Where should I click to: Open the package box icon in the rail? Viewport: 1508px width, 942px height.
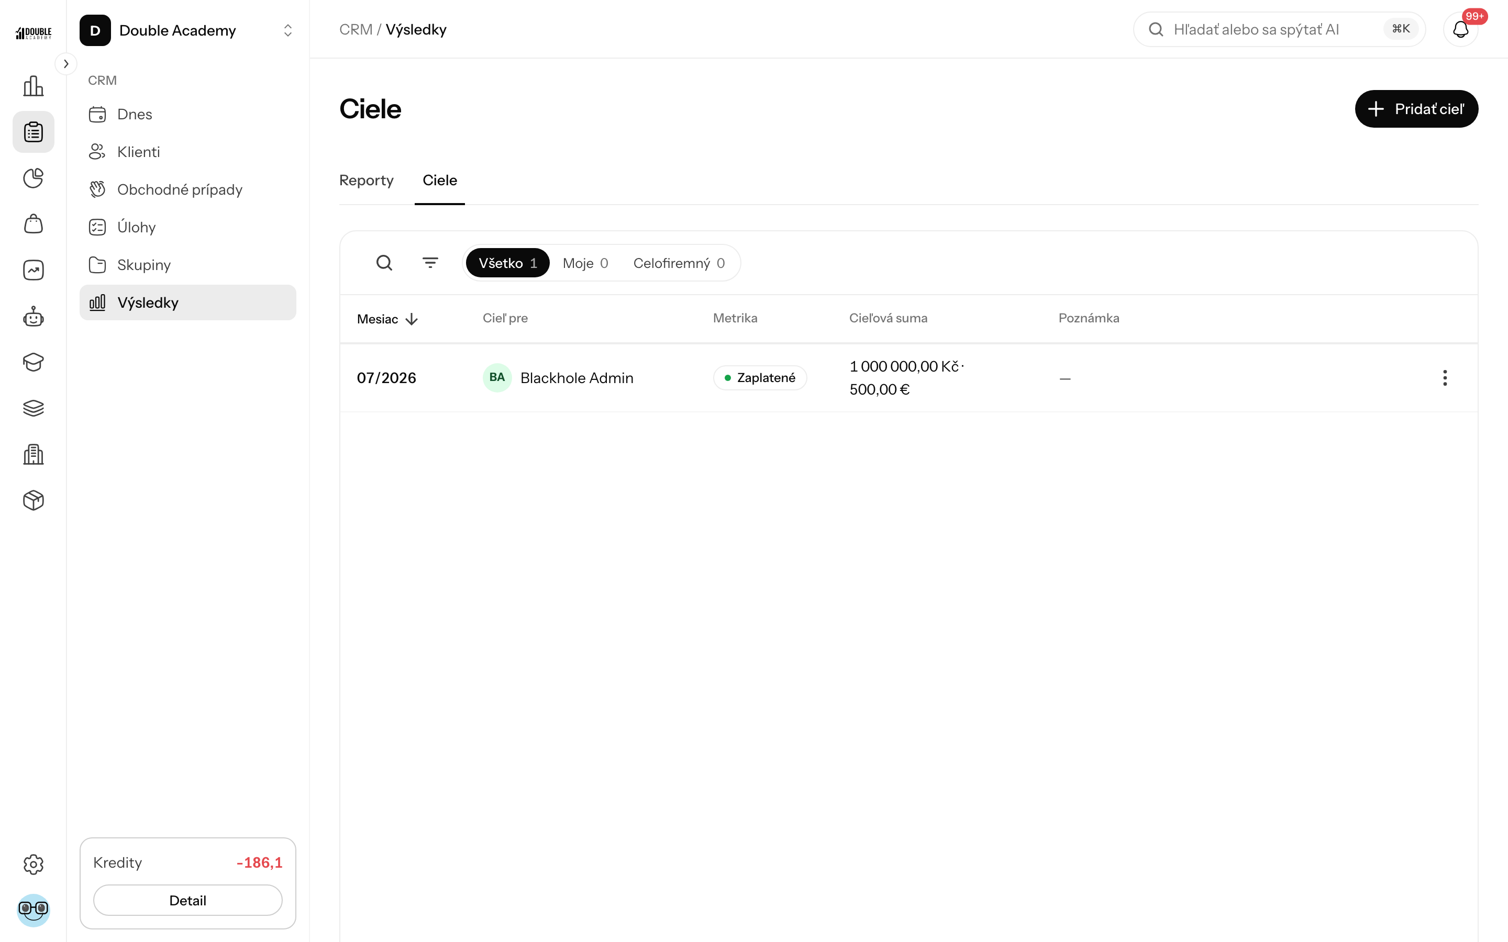pos(33,500)
